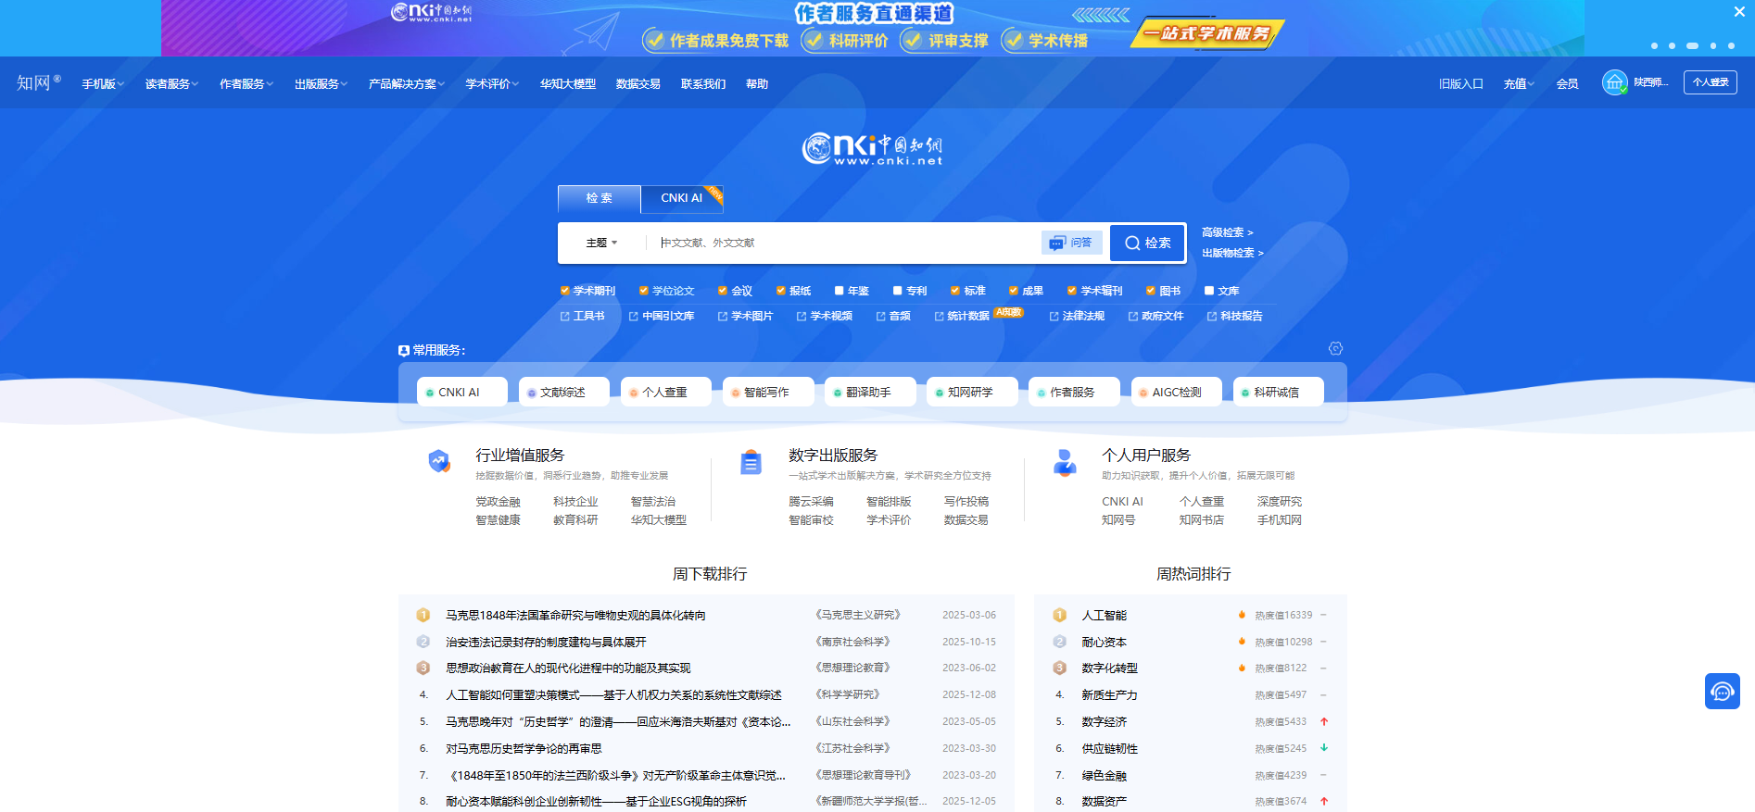The height and width of the screenshot is (812, 1755).
Task: Select the last banner carousel dot
Action: click(1731, 45)
